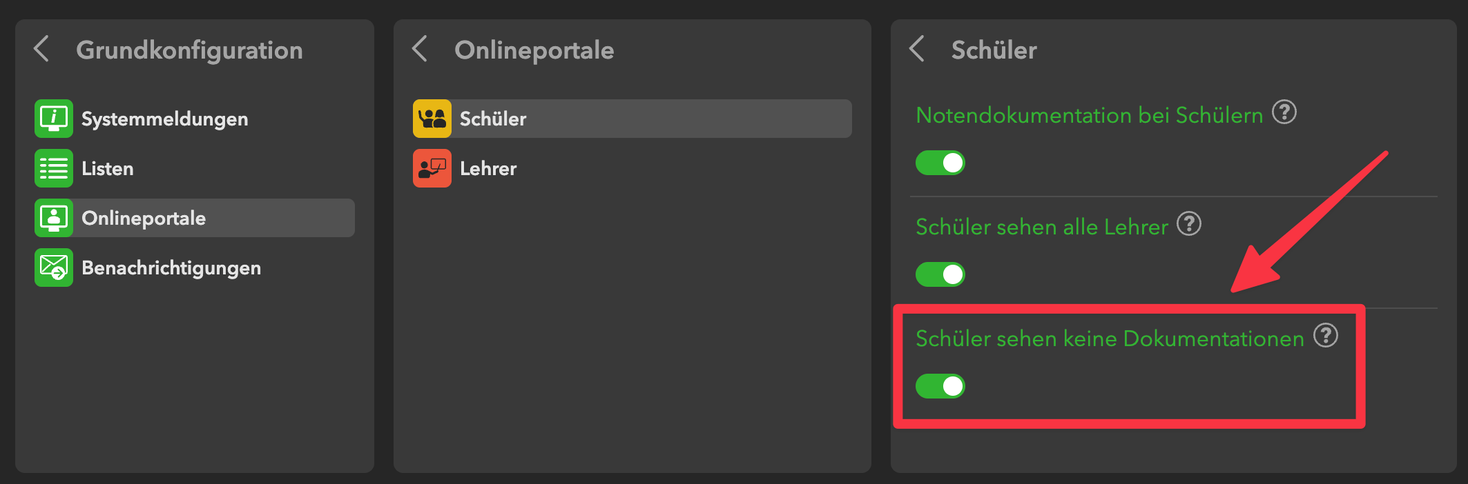Viewport: 1468px width, 484px height.
Task: Open the Benachrichtigungen menu entry
Action: coord(171,268)
